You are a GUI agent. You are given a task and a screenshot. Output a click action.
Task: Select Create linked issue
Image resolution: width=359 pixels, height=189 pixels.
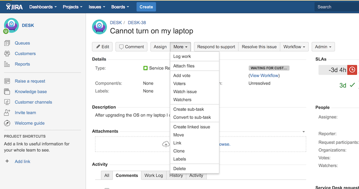click(195, 127)
